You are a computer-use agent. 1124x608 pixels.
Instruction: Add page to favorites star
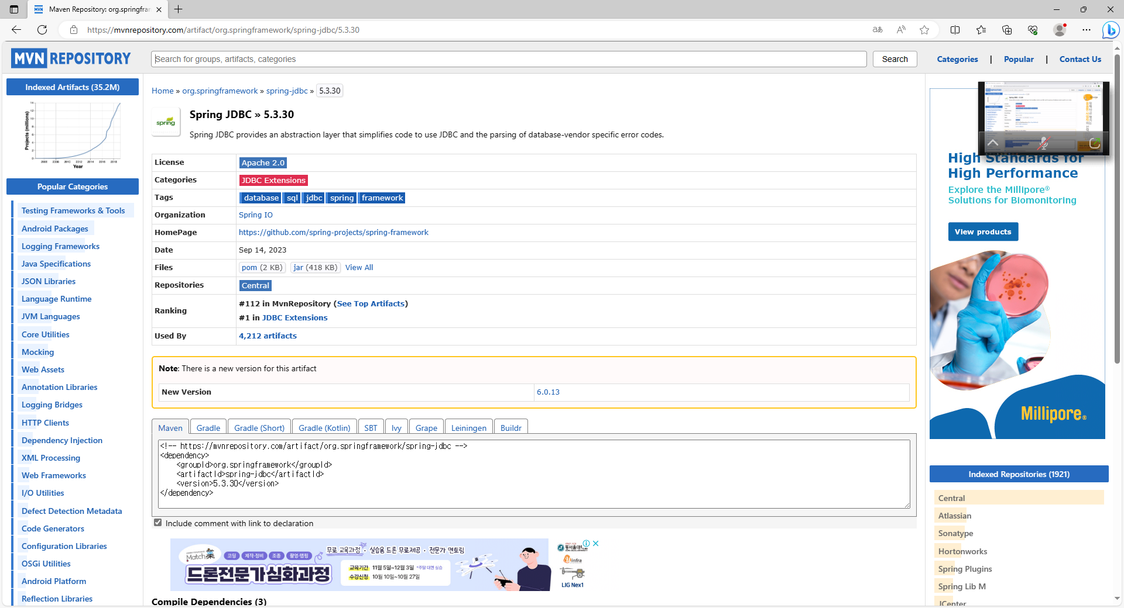pyautogui.click(x=924, y=30)
